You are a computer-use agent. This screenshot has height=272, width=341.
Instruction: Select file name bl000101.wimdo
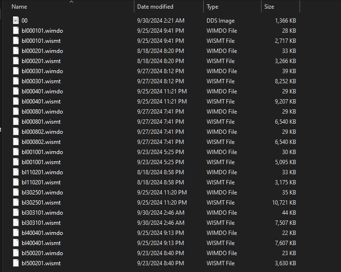point(42,31)
